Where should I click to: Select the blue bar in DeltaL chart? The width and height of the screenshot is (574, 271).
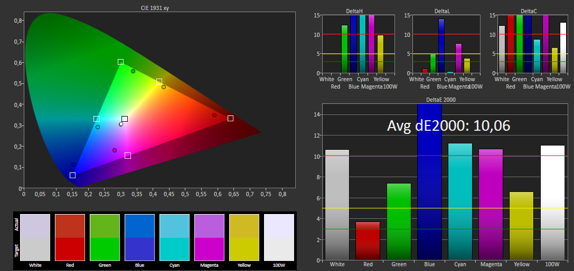441,46
